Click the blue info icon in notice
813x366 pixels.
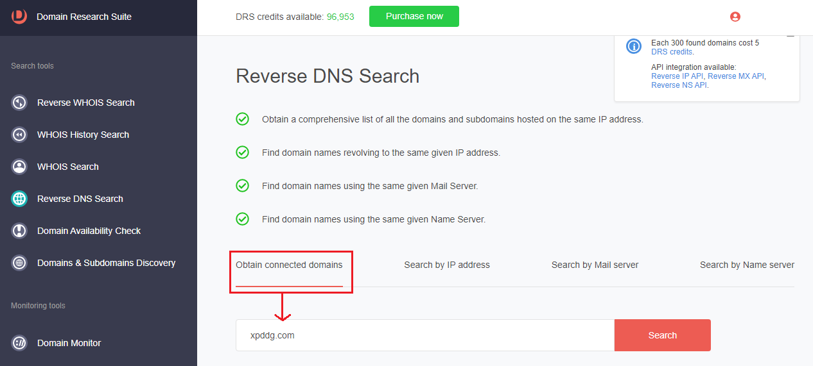tap(634, 46)
